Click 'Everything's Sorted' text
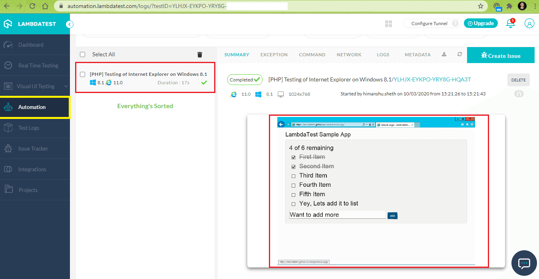 pyautogui.click(x=145, y=106)
